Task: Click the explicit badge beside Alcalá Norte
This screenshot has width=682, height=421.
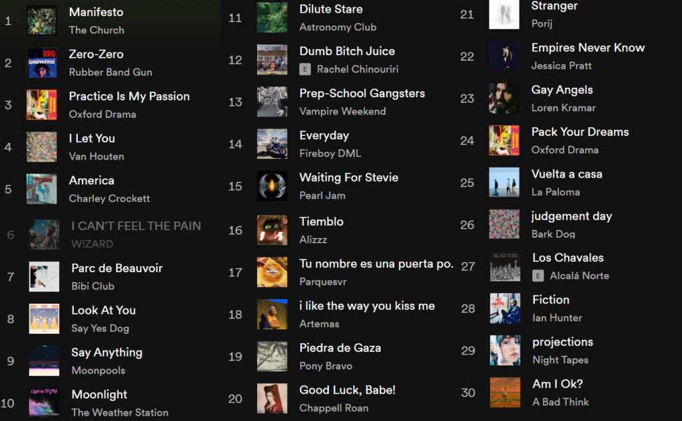Action: click(538, 275)
